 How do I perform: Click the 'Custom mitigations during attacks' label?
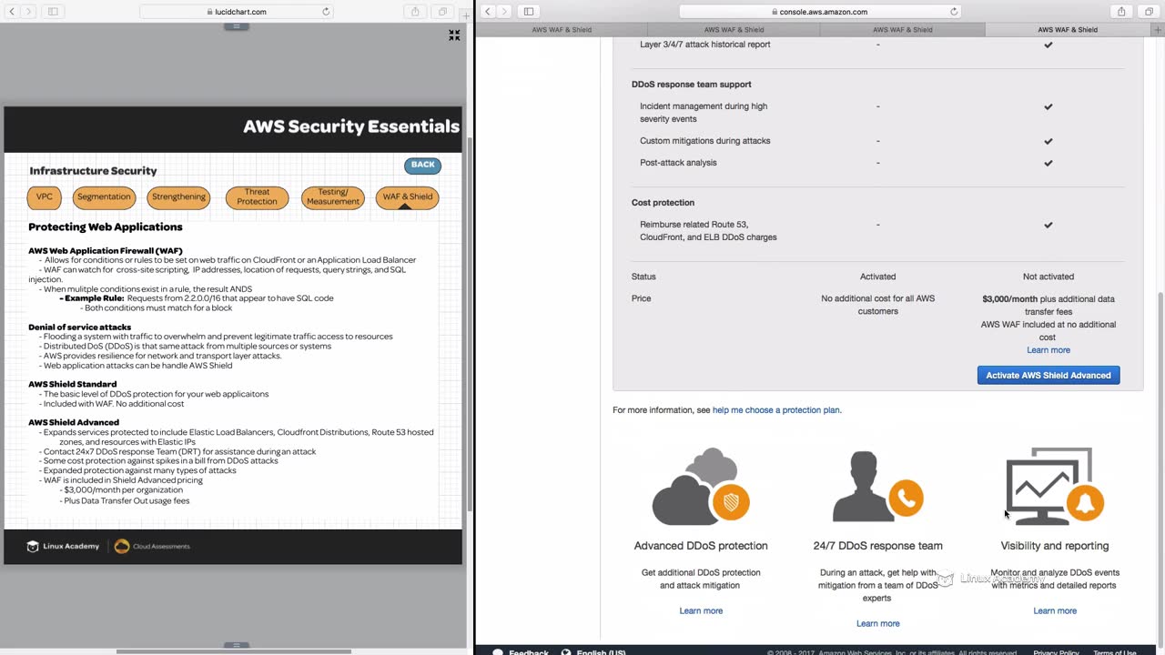click(705, 141)
